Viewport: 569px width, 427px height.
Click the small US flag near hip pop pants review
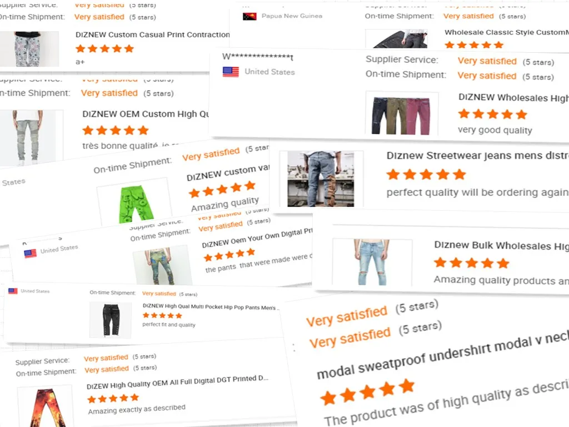13,291
